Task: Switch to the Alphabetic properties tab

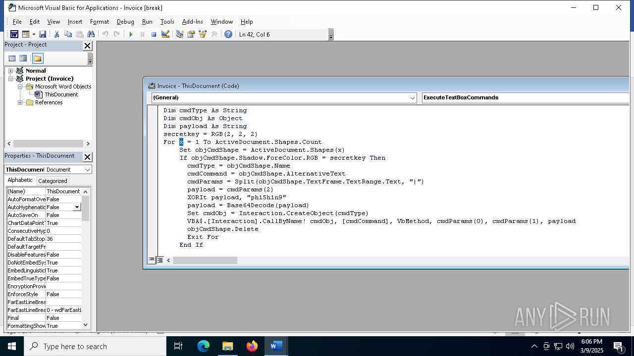Action: [x=20, y=180]
